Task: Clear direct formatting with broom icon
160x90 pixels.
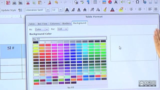Action: (105, 9)
